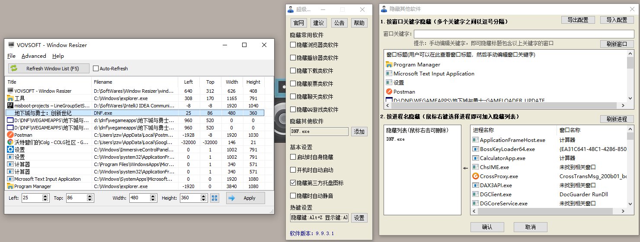Click the 导入配置 button
The image size is (640, 242).
(x=617, y=20)
